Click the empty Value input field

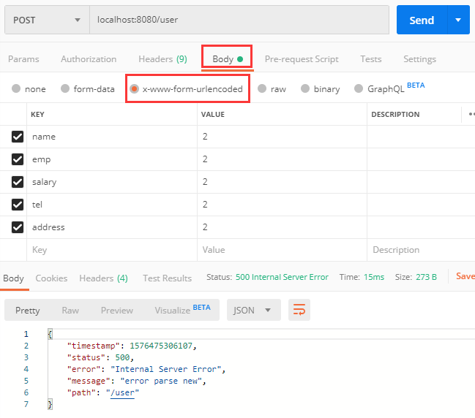tap(282, 250)
